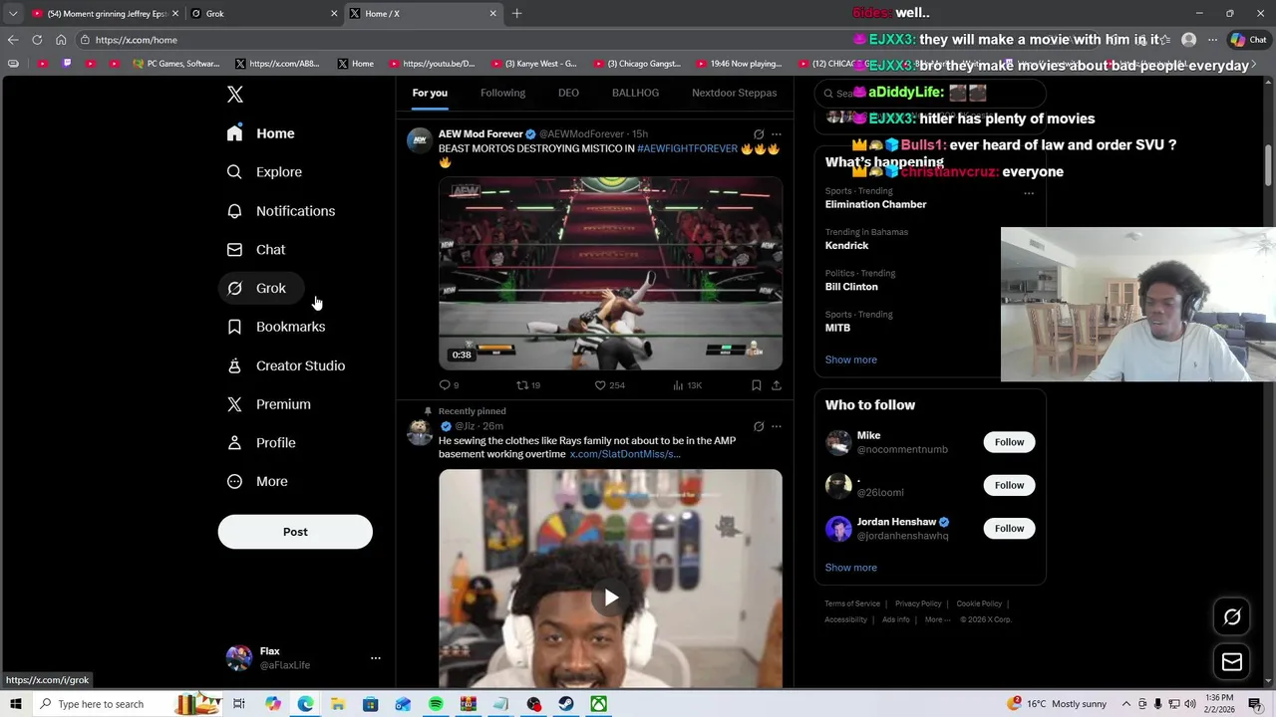Open @Jlz post more options menu
The image size is (1276, 717).
[777, 426]
